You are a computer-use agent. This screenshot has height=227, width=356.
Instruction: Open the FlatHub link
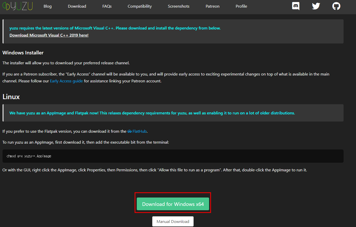pyautogui.click(x=140, y=131)
